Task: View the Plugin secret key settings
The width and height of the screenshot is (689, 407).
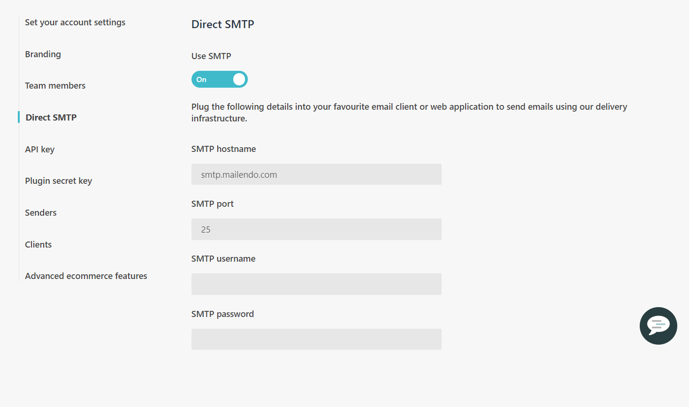Action: [x=58, y=181]
